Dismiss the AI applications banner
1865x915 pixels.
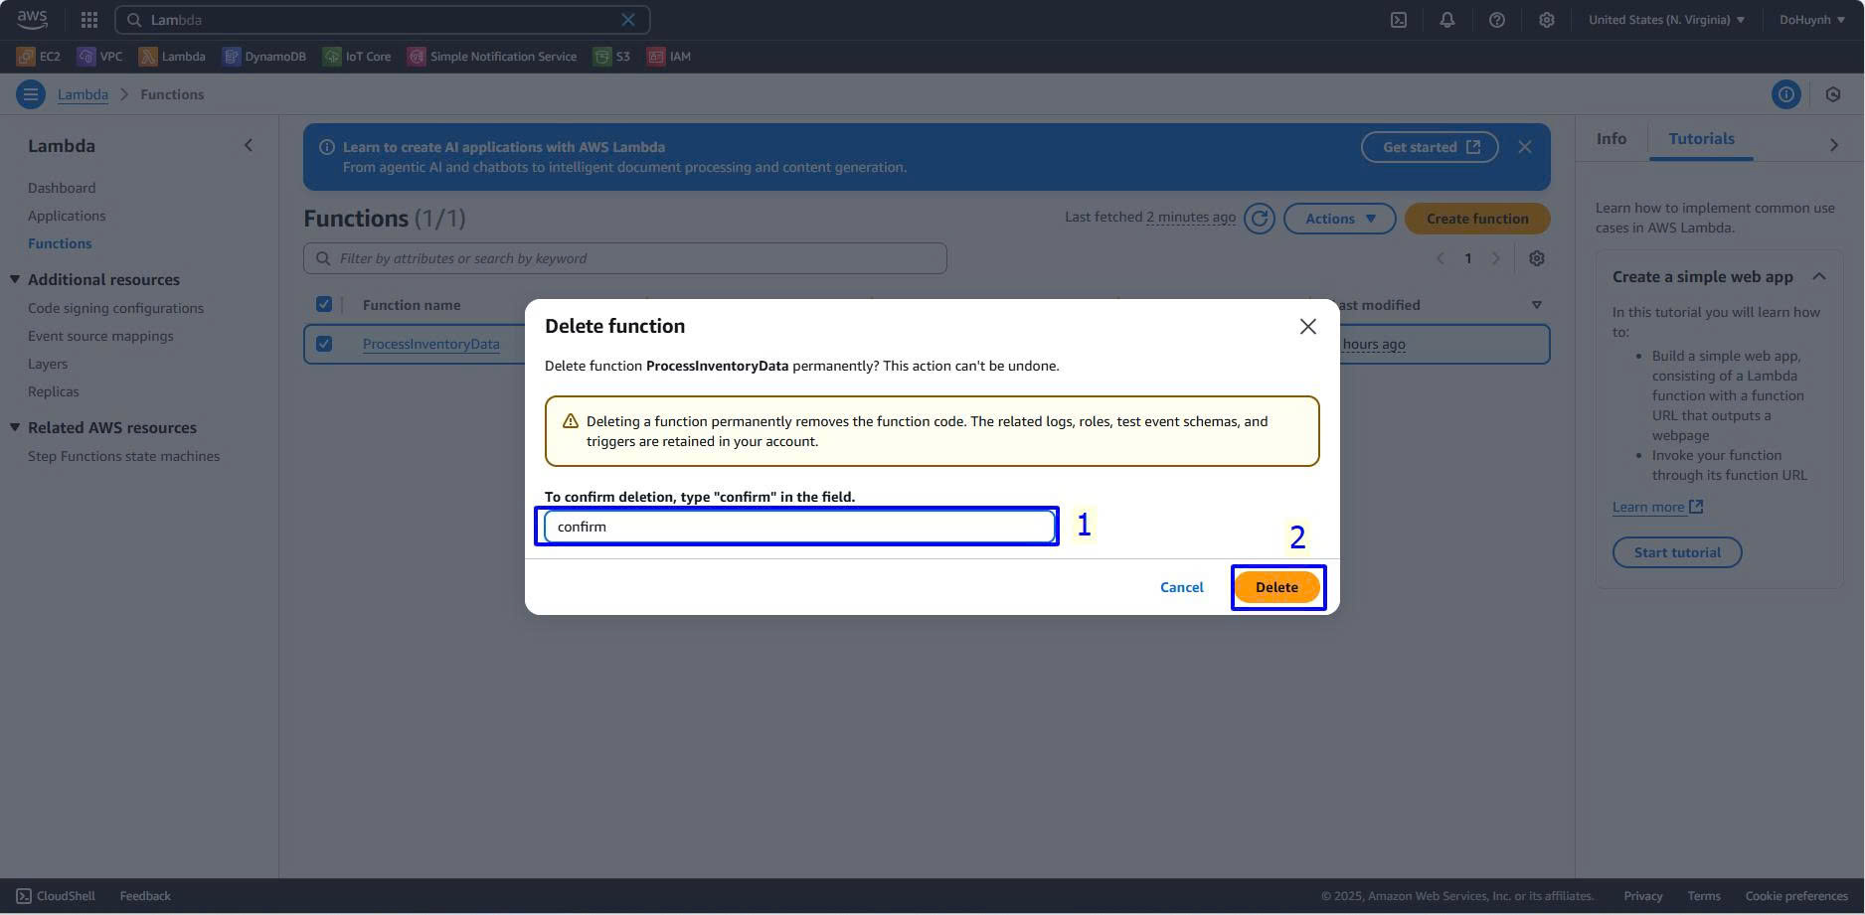click(1524, 147)
